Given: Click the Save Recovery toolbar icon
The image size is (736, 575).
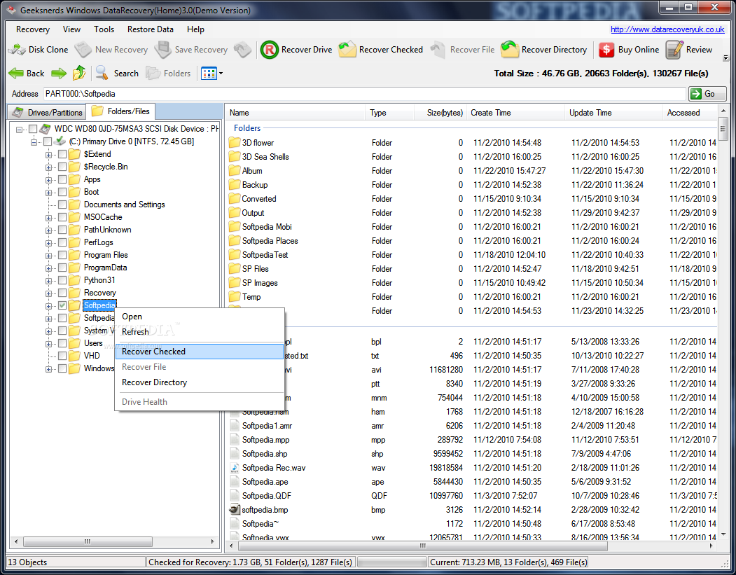Looking at the screenshot, I should click(163, 49).
